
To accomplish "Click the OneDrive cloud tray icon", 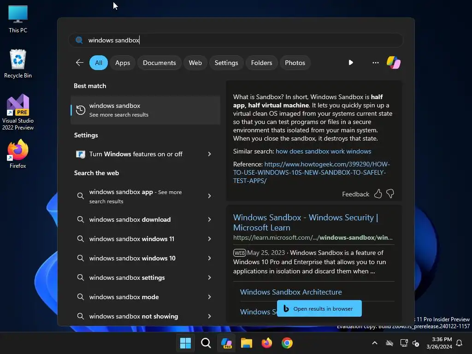I will (x=389, y=343).
